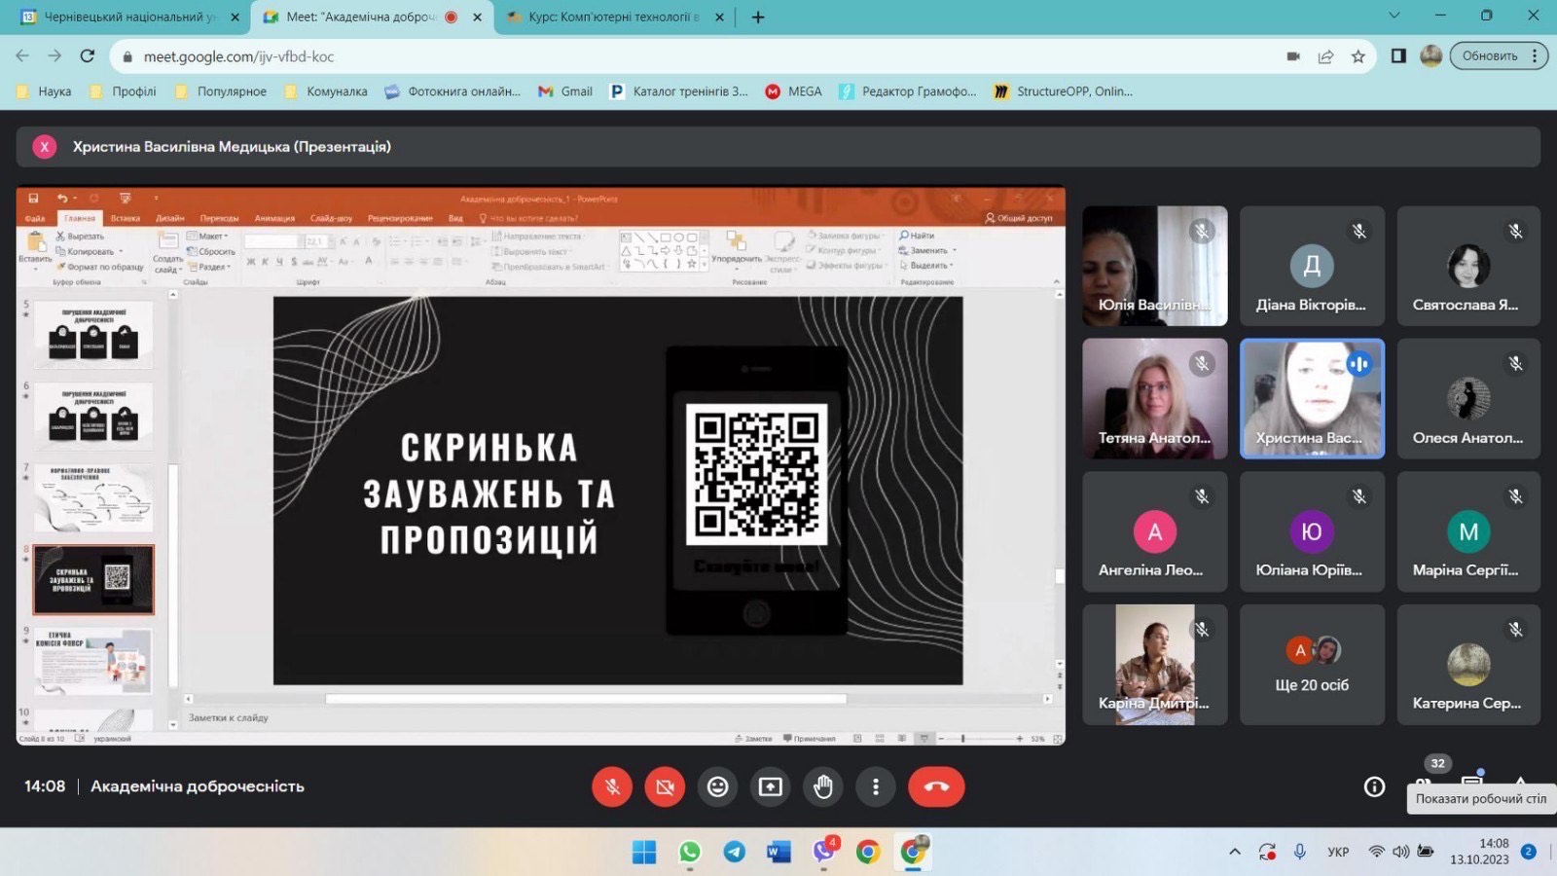The width and height of the screenshot is (1557, 876).
Task: Select Каріна Дмитрі participant tile
Action: coord(1155,665)
